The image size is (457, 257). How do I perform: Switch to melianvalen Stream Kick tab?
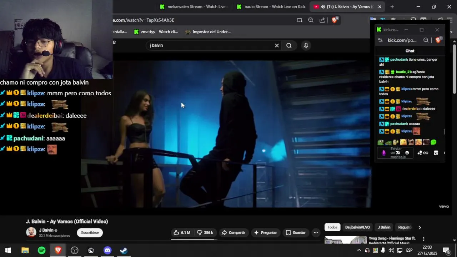coord(193,7)
